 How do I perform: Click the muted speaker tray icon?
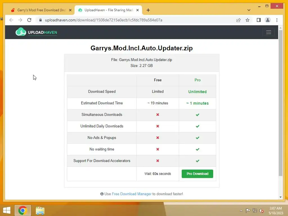pyautogui.click(x=261, y=211)
